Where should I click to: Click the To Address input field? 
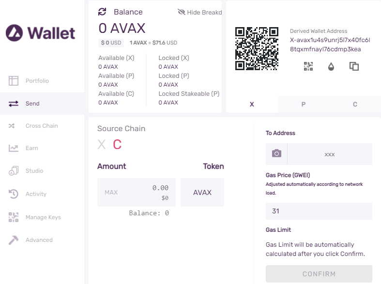[330, 154]
